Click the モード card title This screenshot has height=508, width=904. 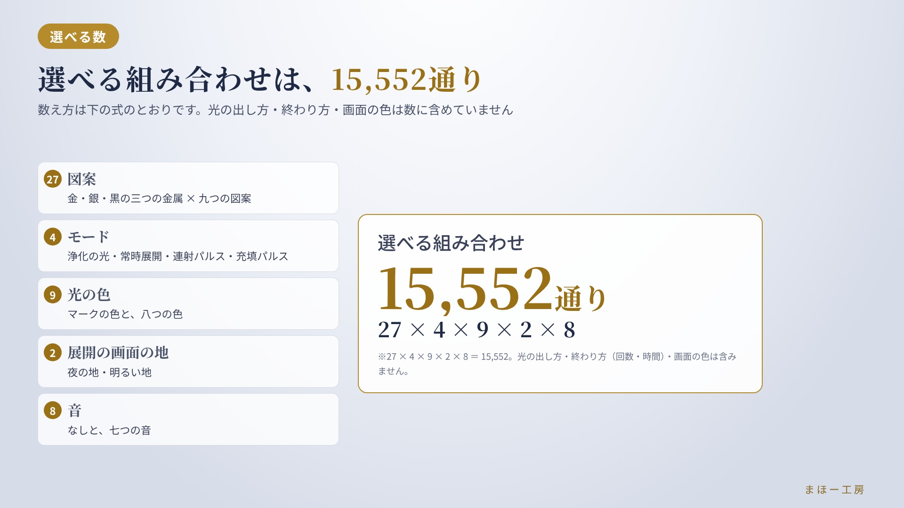click(89, 237)
